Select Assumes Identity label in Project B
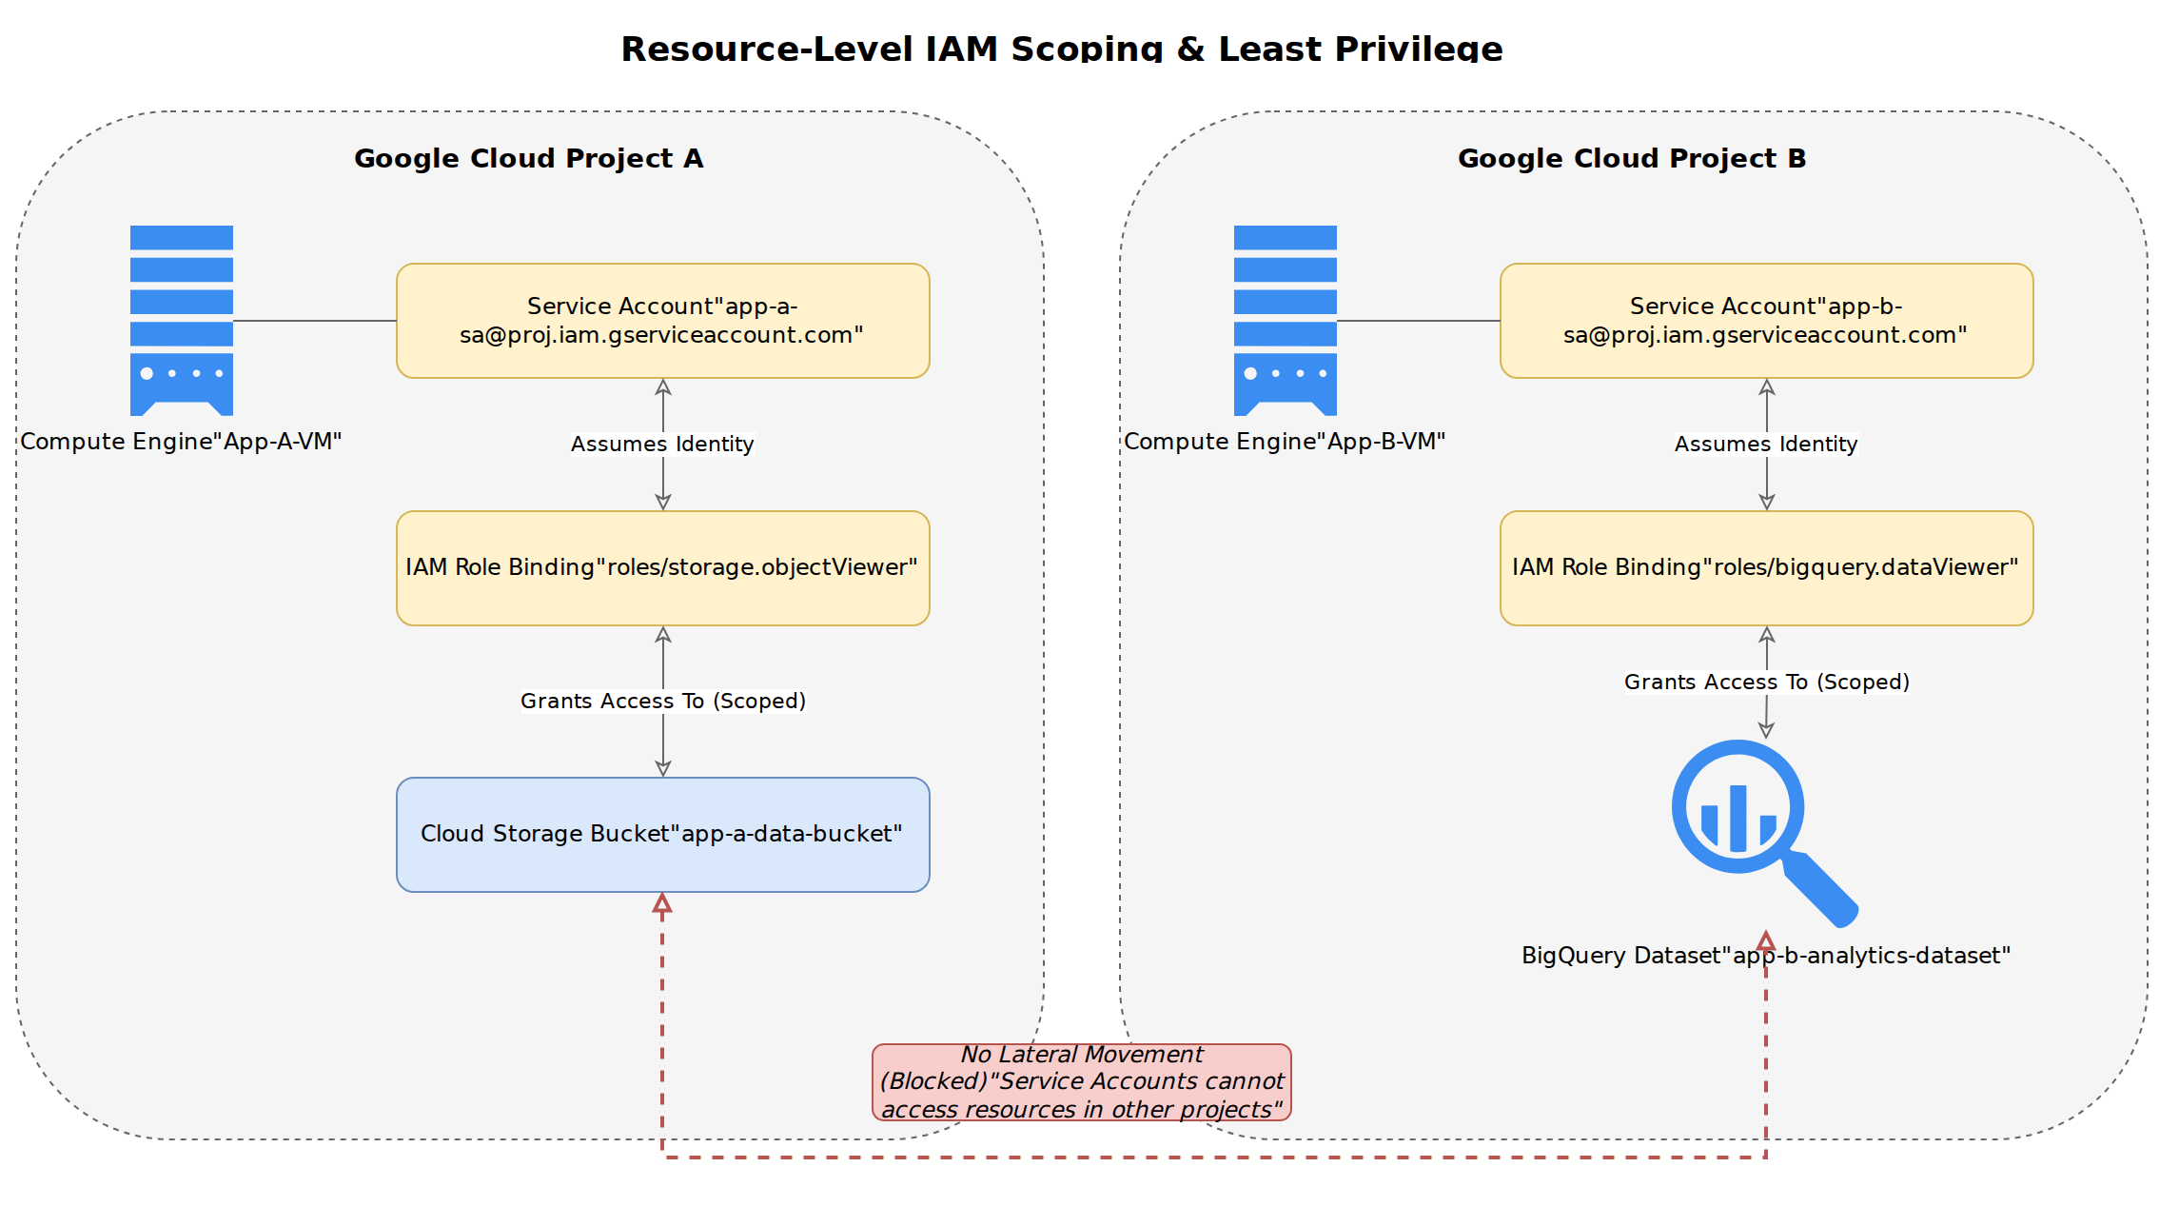Viewport: 2179px width, 1207px height. coord(1766,445)
